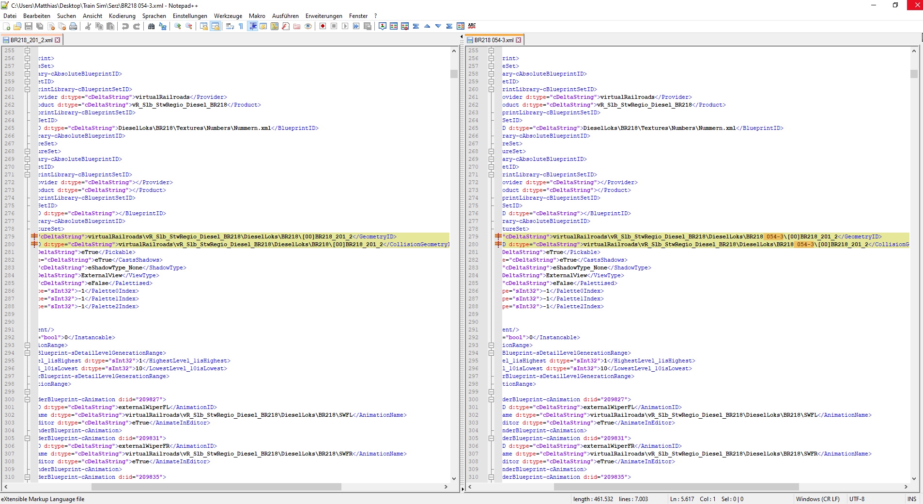Close the BR218 054-3.xml tab
923x504 pixels.
click(x=519, y=40)
